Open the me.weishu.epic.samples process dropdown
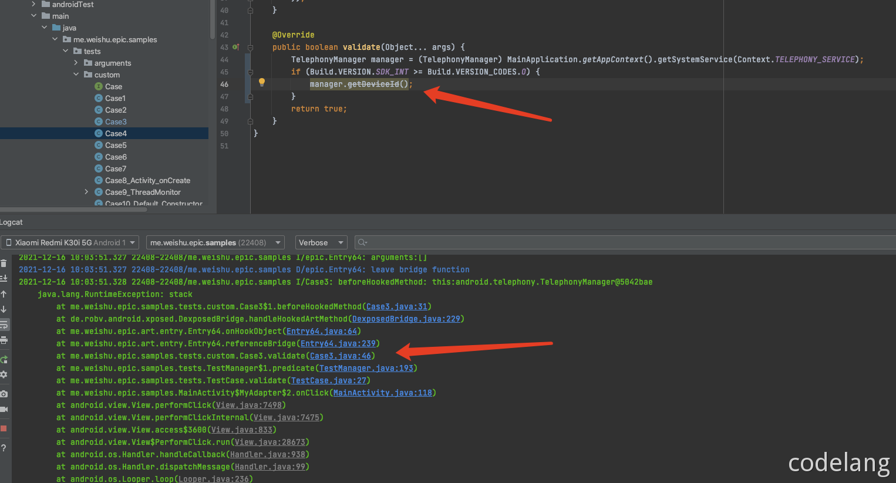This screenshot has height=483, width=896. click(215, 242)
